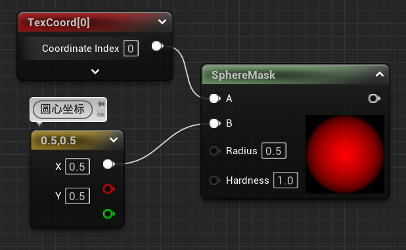Click the X value field of constant node

point(78,167)
